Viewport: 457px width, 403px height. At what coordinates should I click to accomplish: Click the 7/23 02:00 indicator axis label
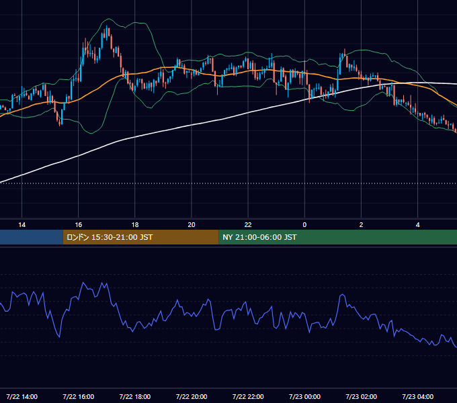click(x=361, y=396)
